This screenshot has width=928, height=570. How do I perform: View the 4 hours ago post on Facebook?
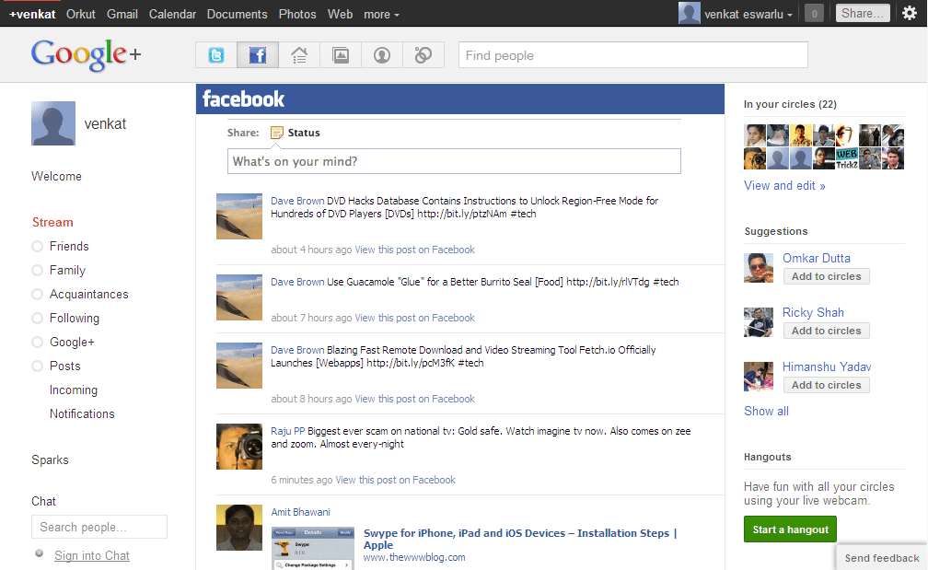(x=414, y=250)
